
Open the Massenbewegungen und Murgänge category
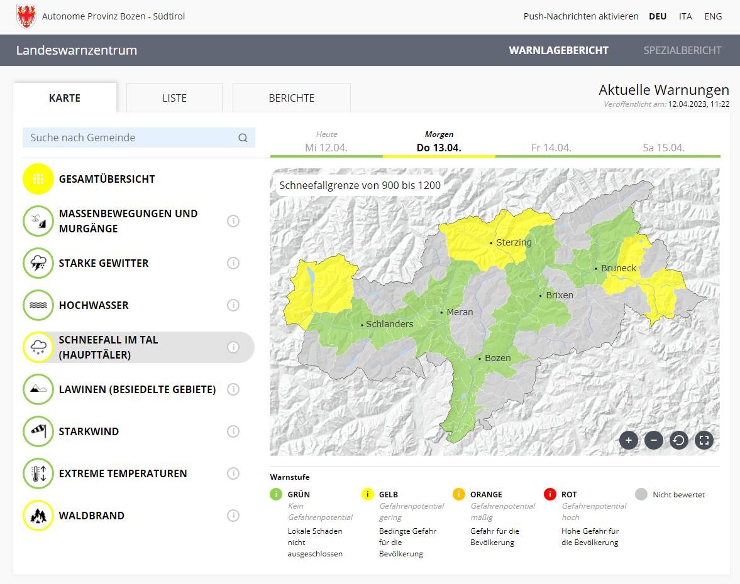(38, 221)
